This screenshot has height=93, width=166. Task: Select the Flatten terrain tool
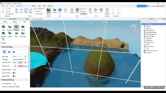(10, 34)
